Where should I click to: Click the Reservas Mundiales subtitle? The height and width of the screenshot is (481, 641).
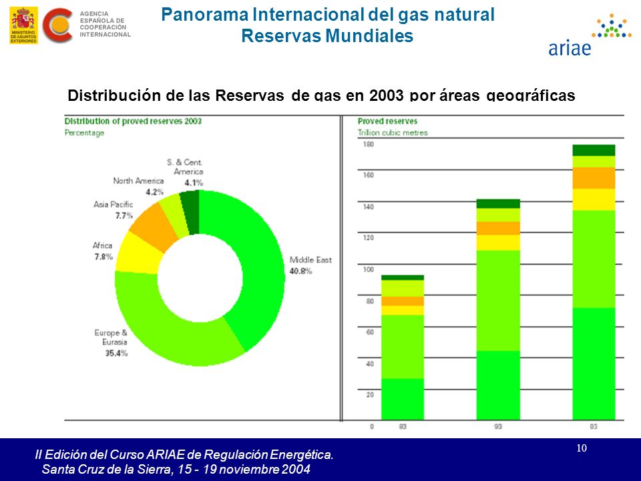point(327,35)
